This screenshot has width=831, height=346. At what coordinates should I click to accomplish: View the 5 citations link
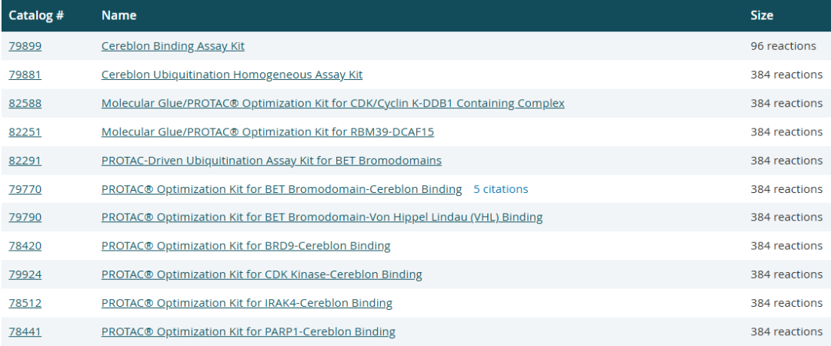click(x=500, y=189)
